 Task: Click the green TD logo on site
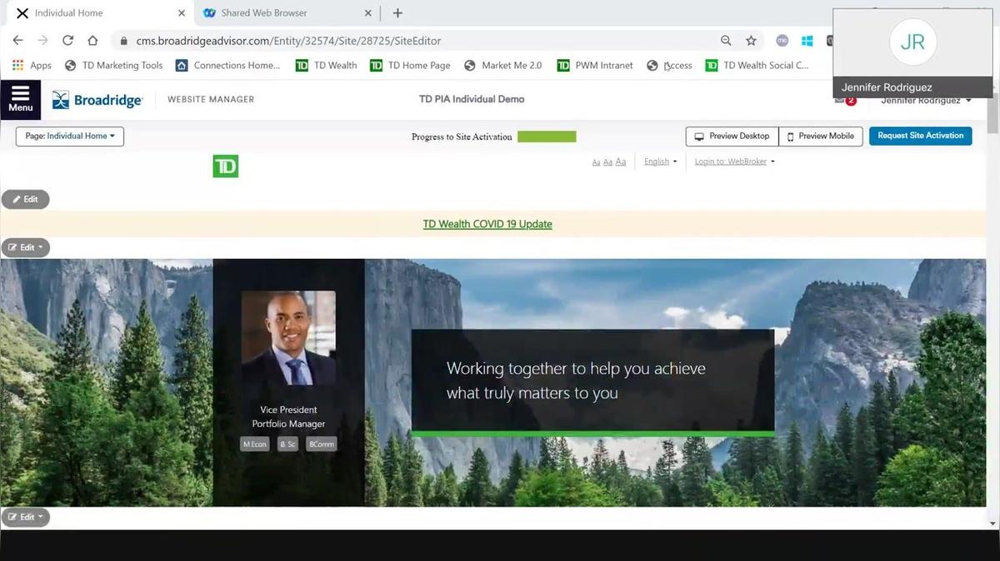click(226, 166)
